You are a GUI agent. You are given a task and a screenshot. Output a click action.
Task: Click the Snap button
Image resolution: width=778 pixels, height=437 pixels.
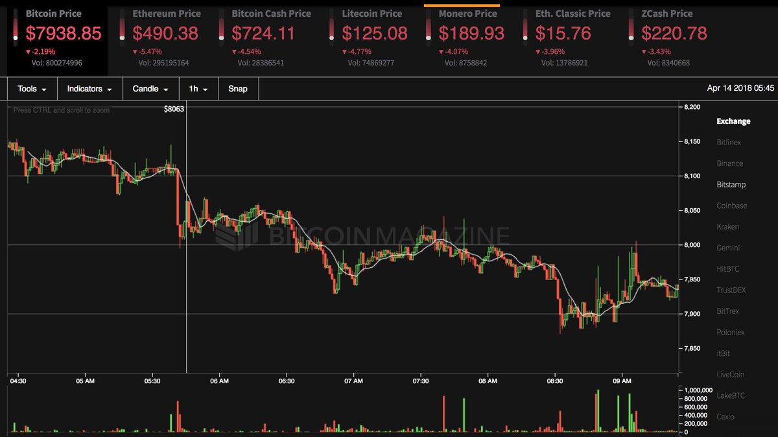coord(238,89)
